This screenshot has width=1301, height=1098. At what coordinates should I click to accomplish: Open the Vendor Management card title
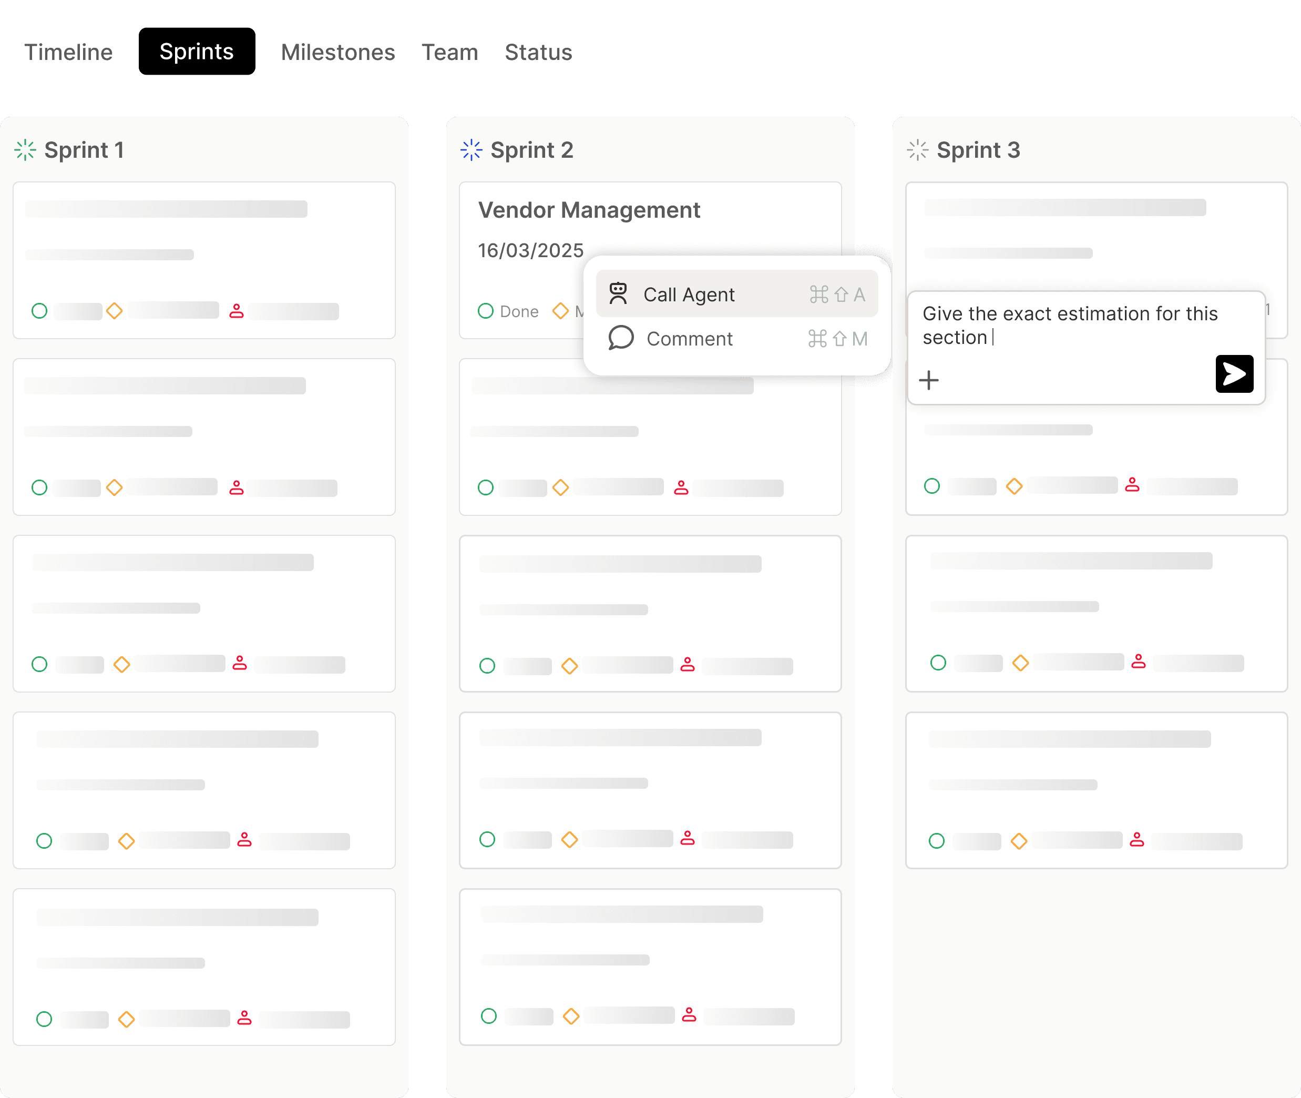coord(589,210)
